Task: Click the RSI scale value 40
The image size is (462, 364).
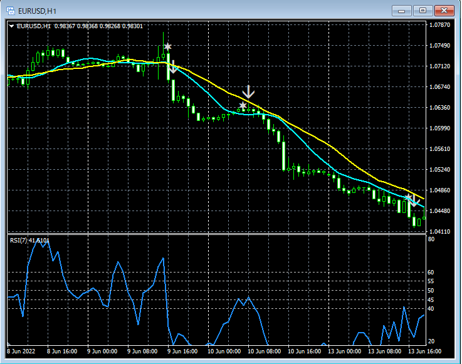Action: click(431, 309)
